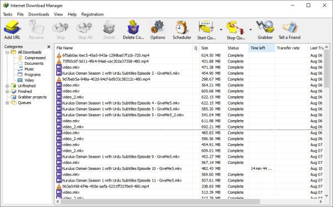This screenshot has width=333, height=207.
Task: Open the Help menu
Action: [72, 14]
